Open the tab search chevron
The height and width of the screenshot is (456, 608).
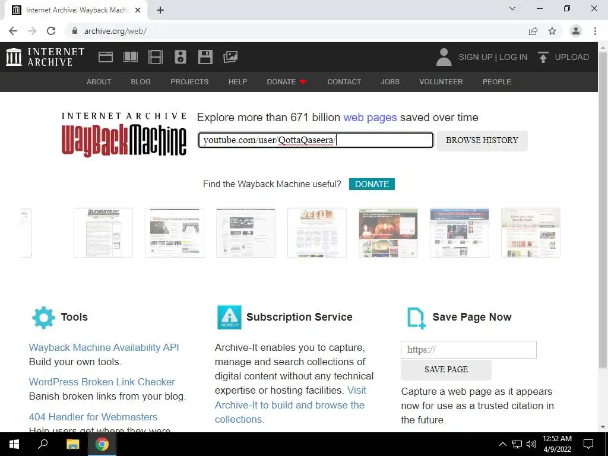512,8
